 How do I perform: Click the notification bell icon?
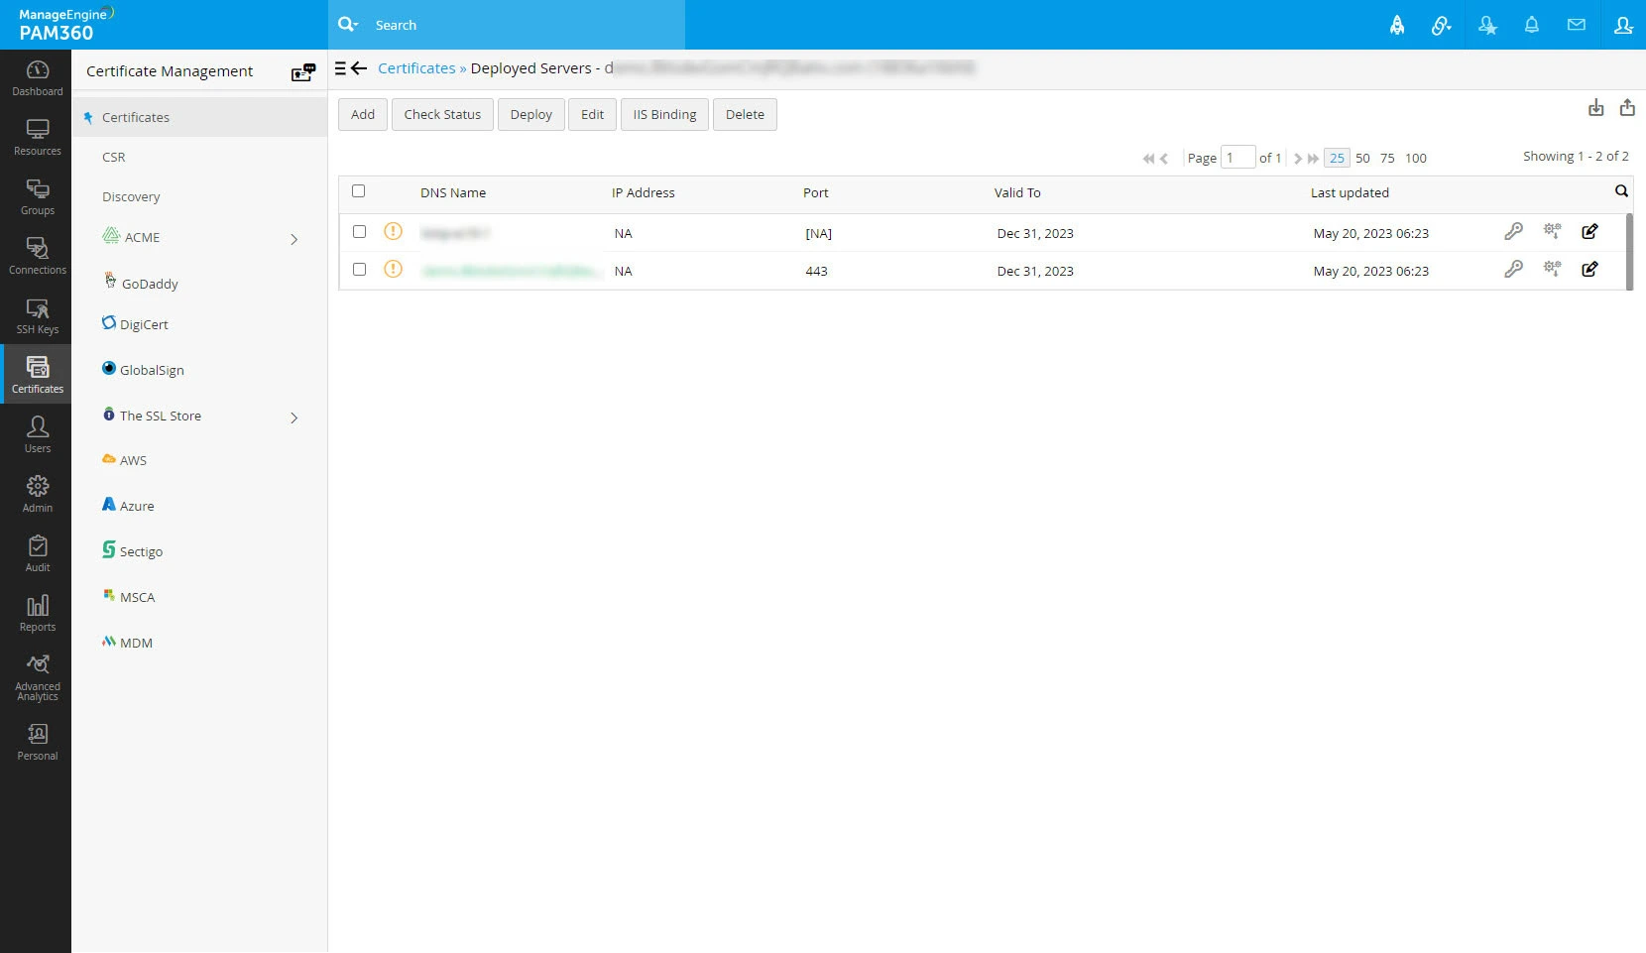(x=1531, y=25)
